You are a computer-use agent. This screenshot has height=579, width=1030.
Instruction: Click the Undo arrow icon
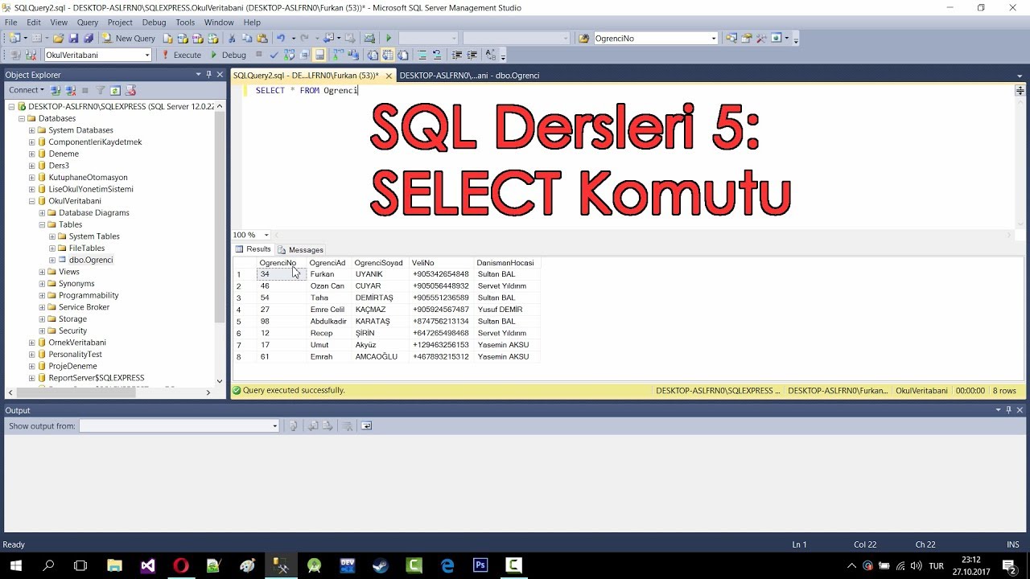[280, 38]
